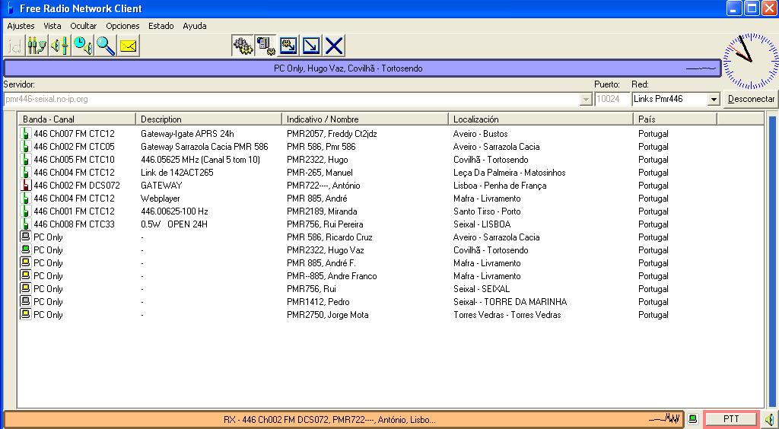Click the orange RX status bar at bottom

click(344, 420)
